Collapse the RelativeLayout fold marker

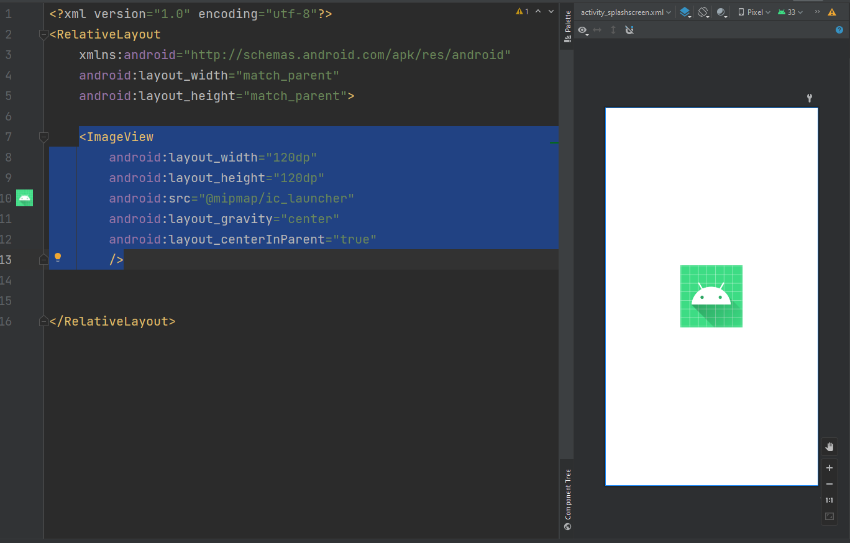pos(43,35)
